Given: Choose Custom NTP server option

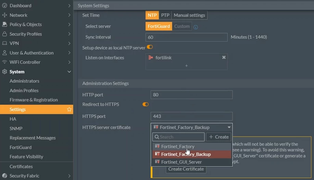Looking at the screenshot, I should [x=182, y=26].
